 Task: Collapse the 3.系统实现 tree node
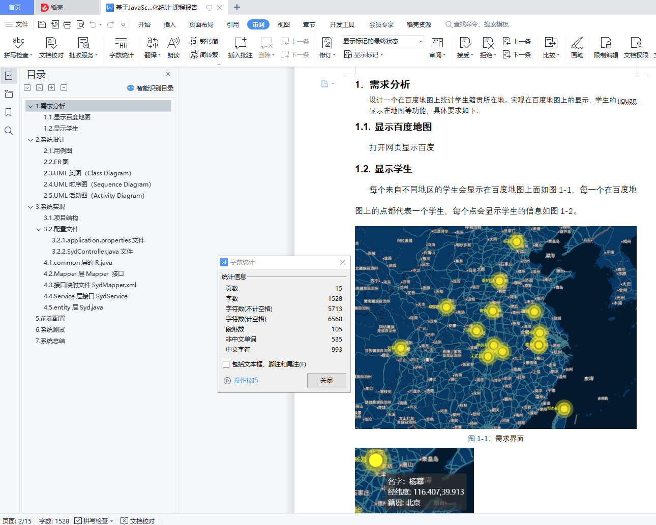31,207
